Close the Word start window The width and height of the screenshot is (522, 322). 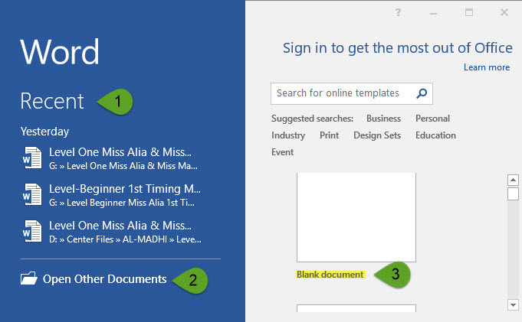tap(504, 13)
